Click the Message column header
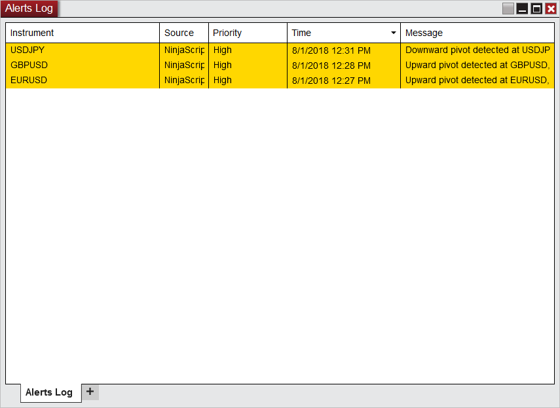 coord(477,33)
